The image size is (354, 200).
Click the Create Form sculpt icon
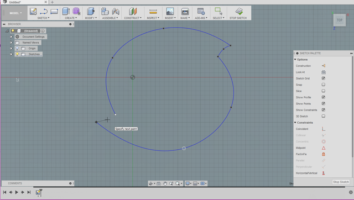(x=76, y=11)
